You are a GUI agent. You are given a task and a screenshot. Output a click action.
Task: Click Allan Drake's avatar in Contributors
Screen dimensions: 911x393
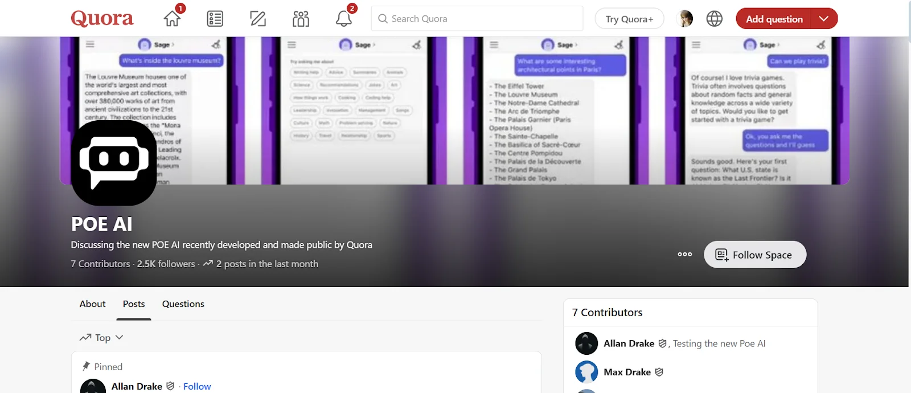(x=586, y=343)
